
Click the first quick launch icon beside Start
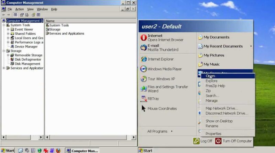(x=21, y=150)
